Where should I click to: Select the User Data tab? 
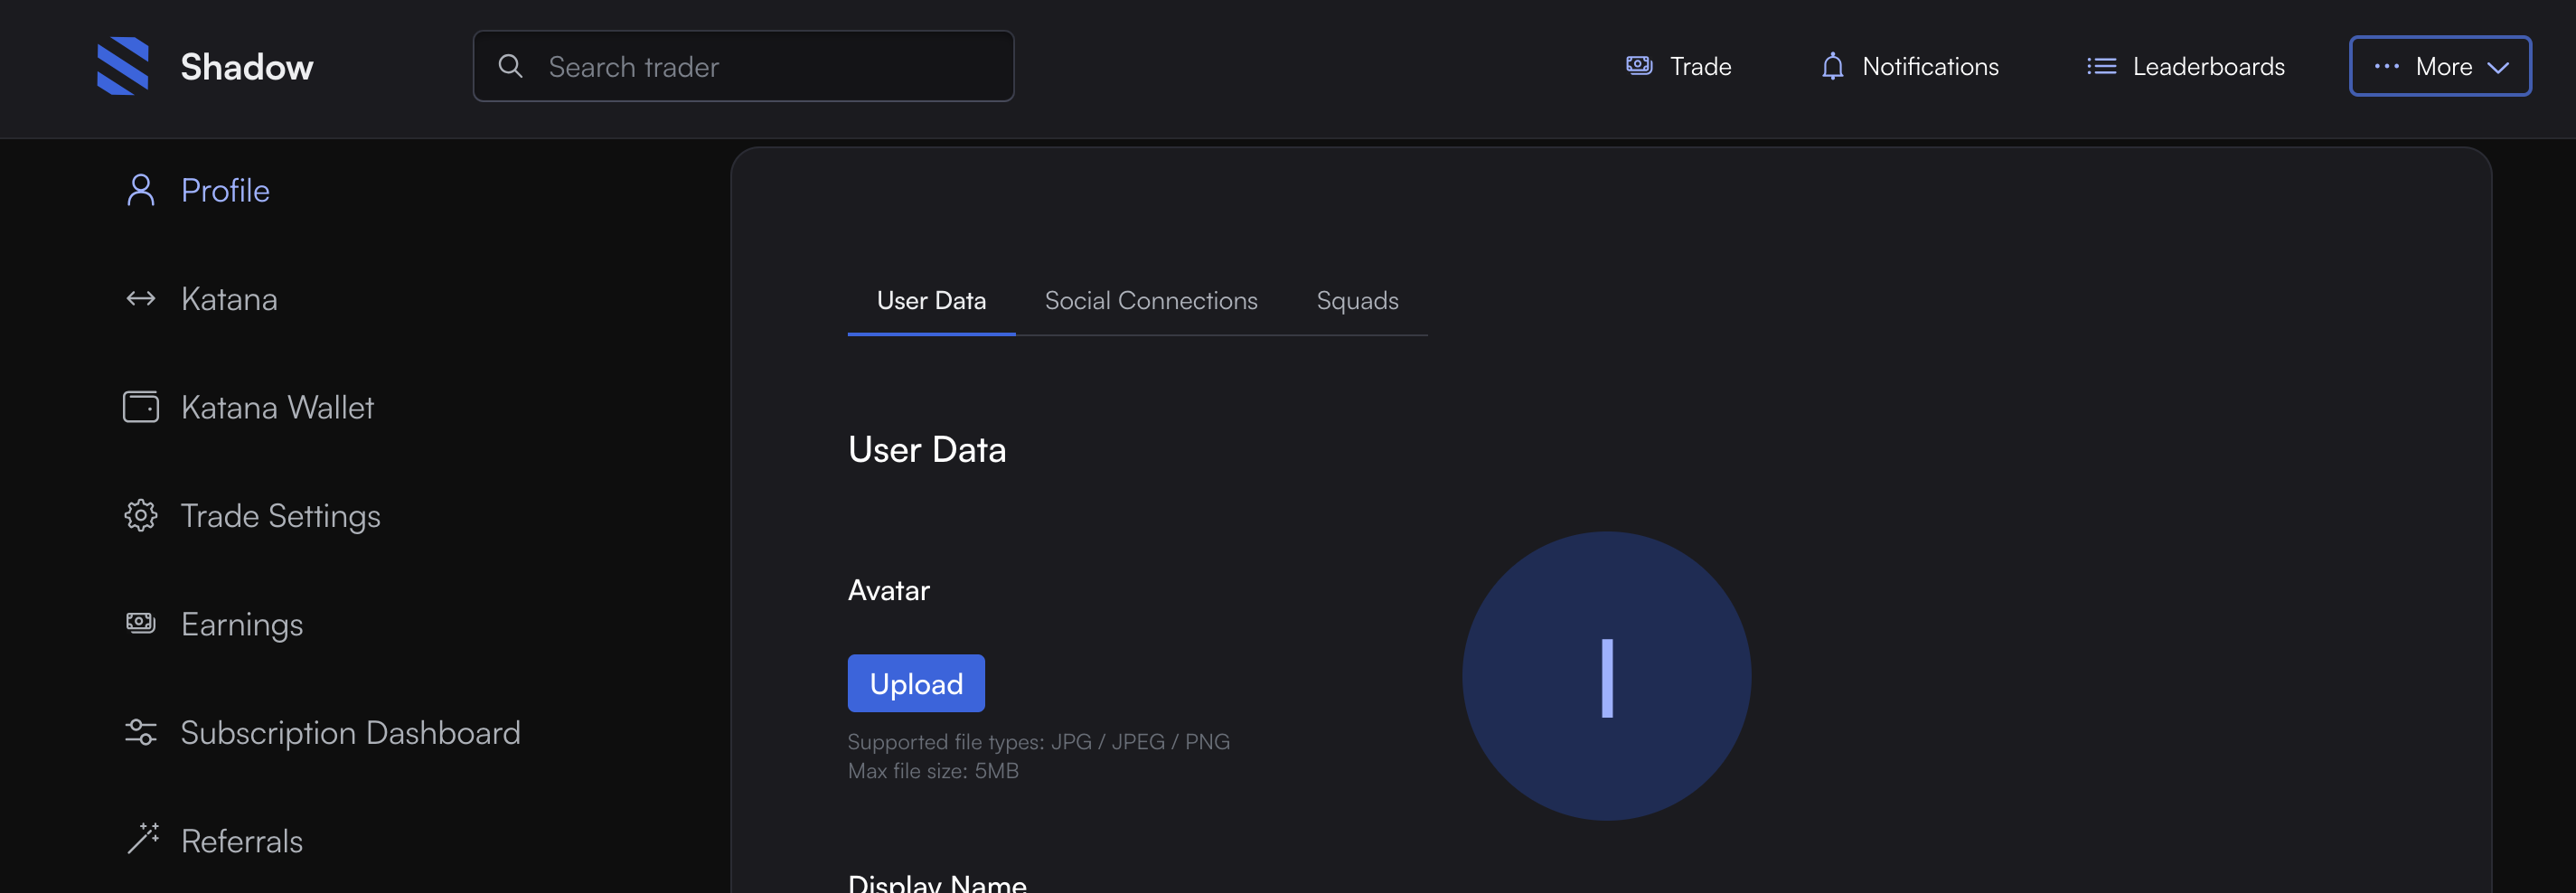pos(930,301)
